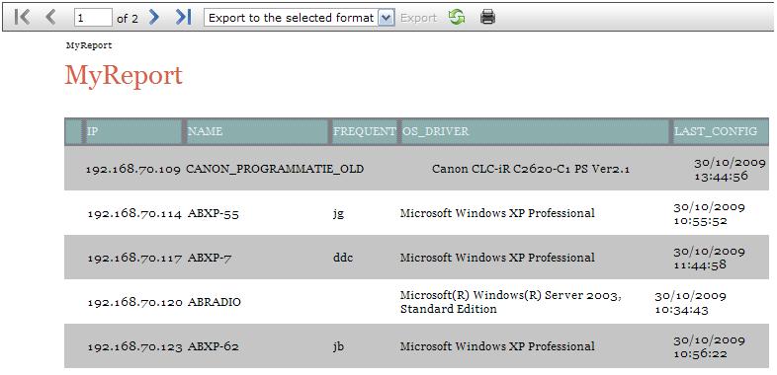Click the OS_DRIVER column header
Image resolution: width=777 pixels, height=375 pixels.
pyautogui.click(x=535, y=131)
